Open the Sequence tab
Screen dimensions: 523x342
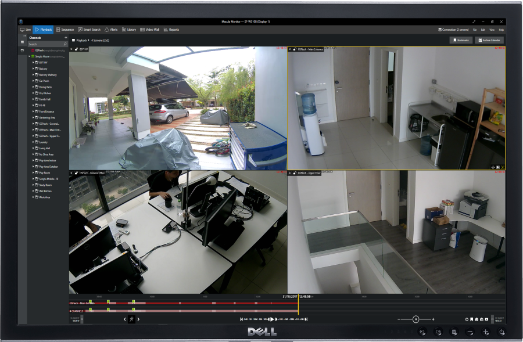pyautogui.click(x=65, y=30)
